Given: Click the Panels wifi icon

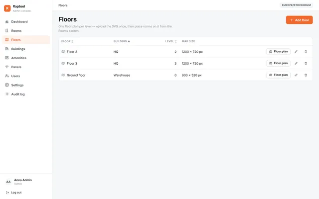Looking at the screenshot, I should pos(7,67).
